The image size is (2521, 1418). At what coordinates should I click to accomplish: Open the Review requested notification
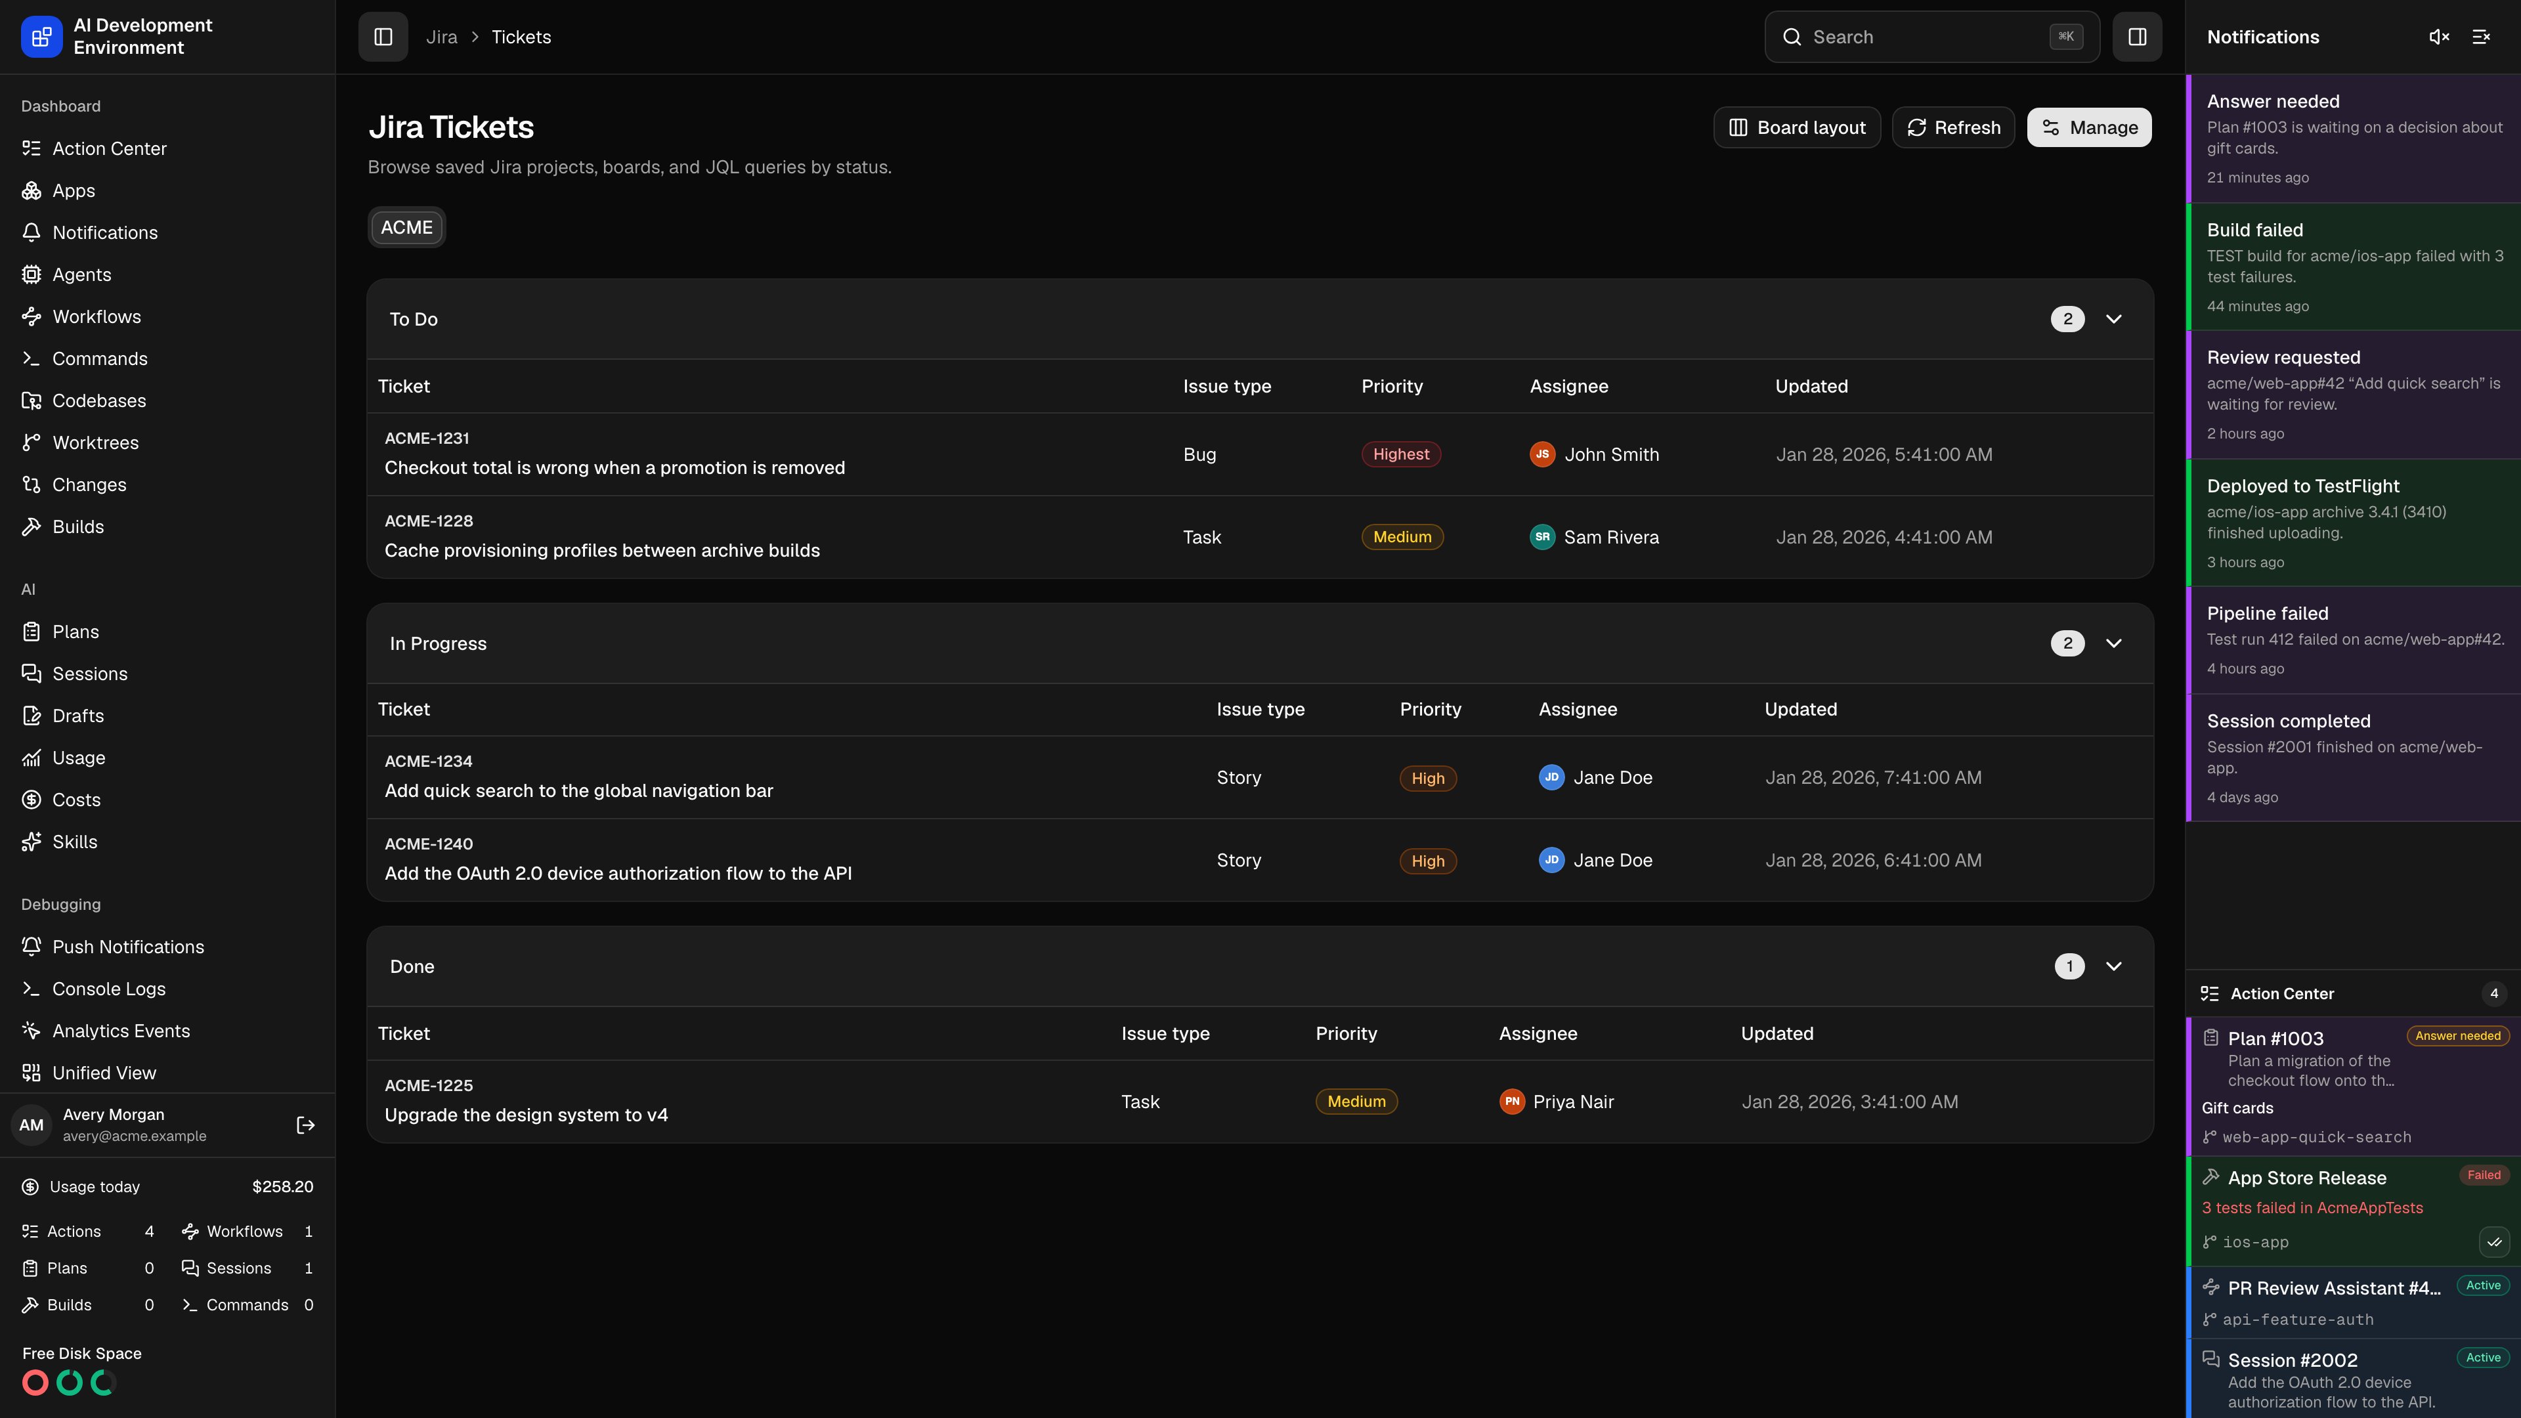2354,395
